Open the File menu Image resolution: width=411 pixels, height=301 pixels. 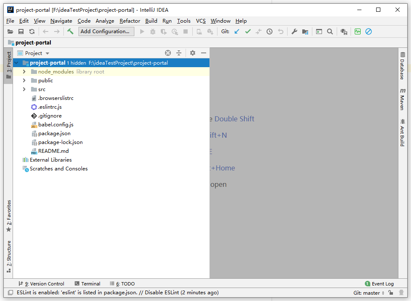pos(10,21)
